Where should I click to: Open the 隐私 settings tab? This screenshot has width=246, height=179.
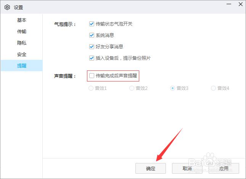pyautogui.click(x=22, y=43)
